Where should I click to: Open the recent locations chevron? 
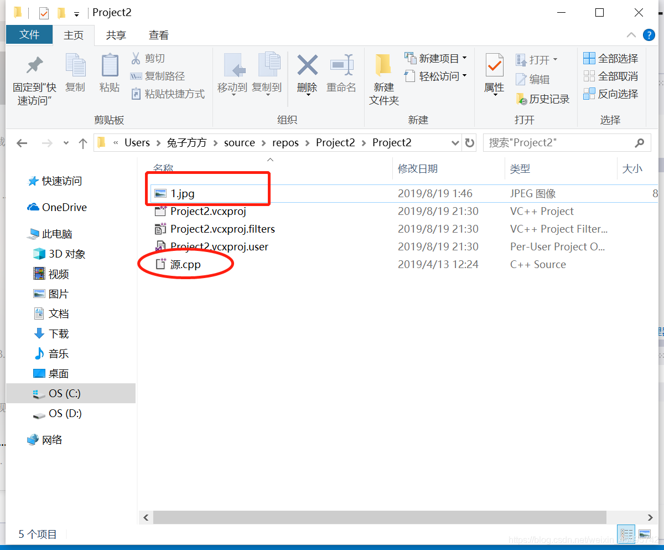pos(66,143)
